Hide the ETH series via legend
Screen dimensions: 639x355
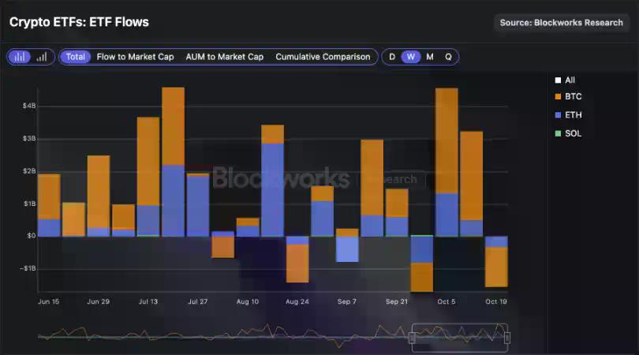[x=572, y=115]
